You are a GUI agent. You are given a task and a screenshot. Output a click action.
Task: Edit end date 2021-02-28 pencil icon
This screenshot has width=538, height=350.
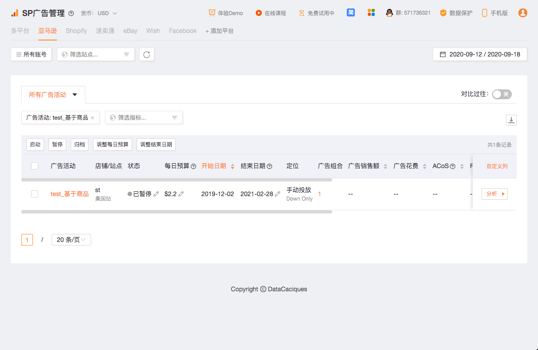point(278,194)
